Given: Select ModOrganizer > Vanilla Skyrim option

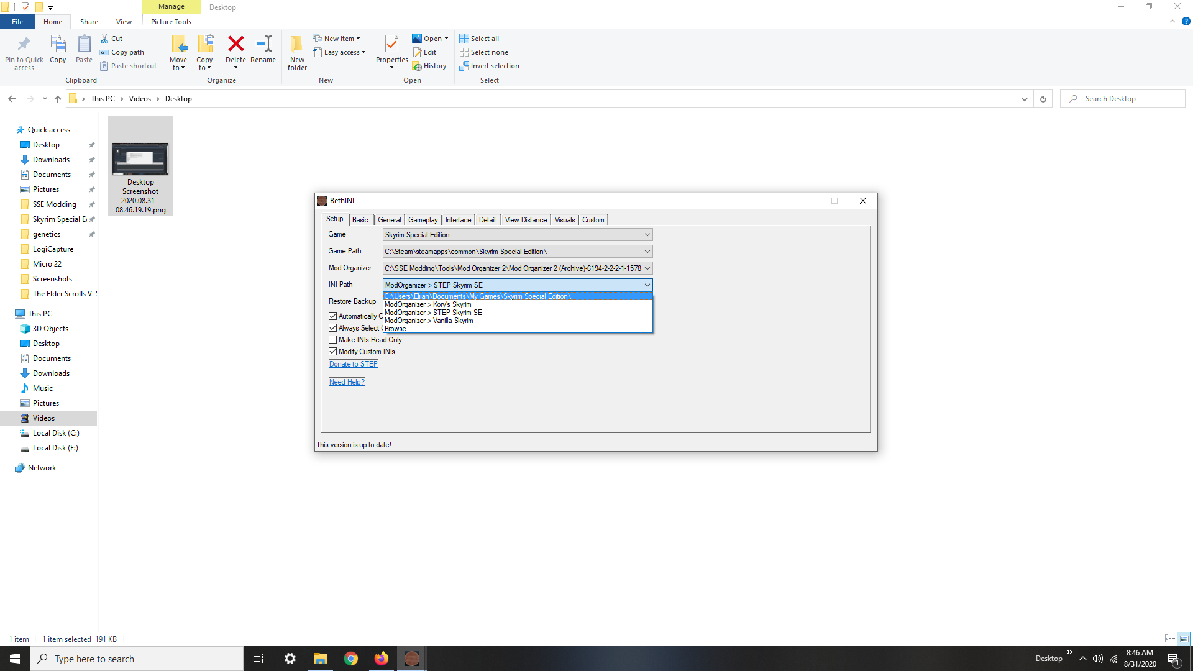Looking at the screenshot, I should coord(518,321).
